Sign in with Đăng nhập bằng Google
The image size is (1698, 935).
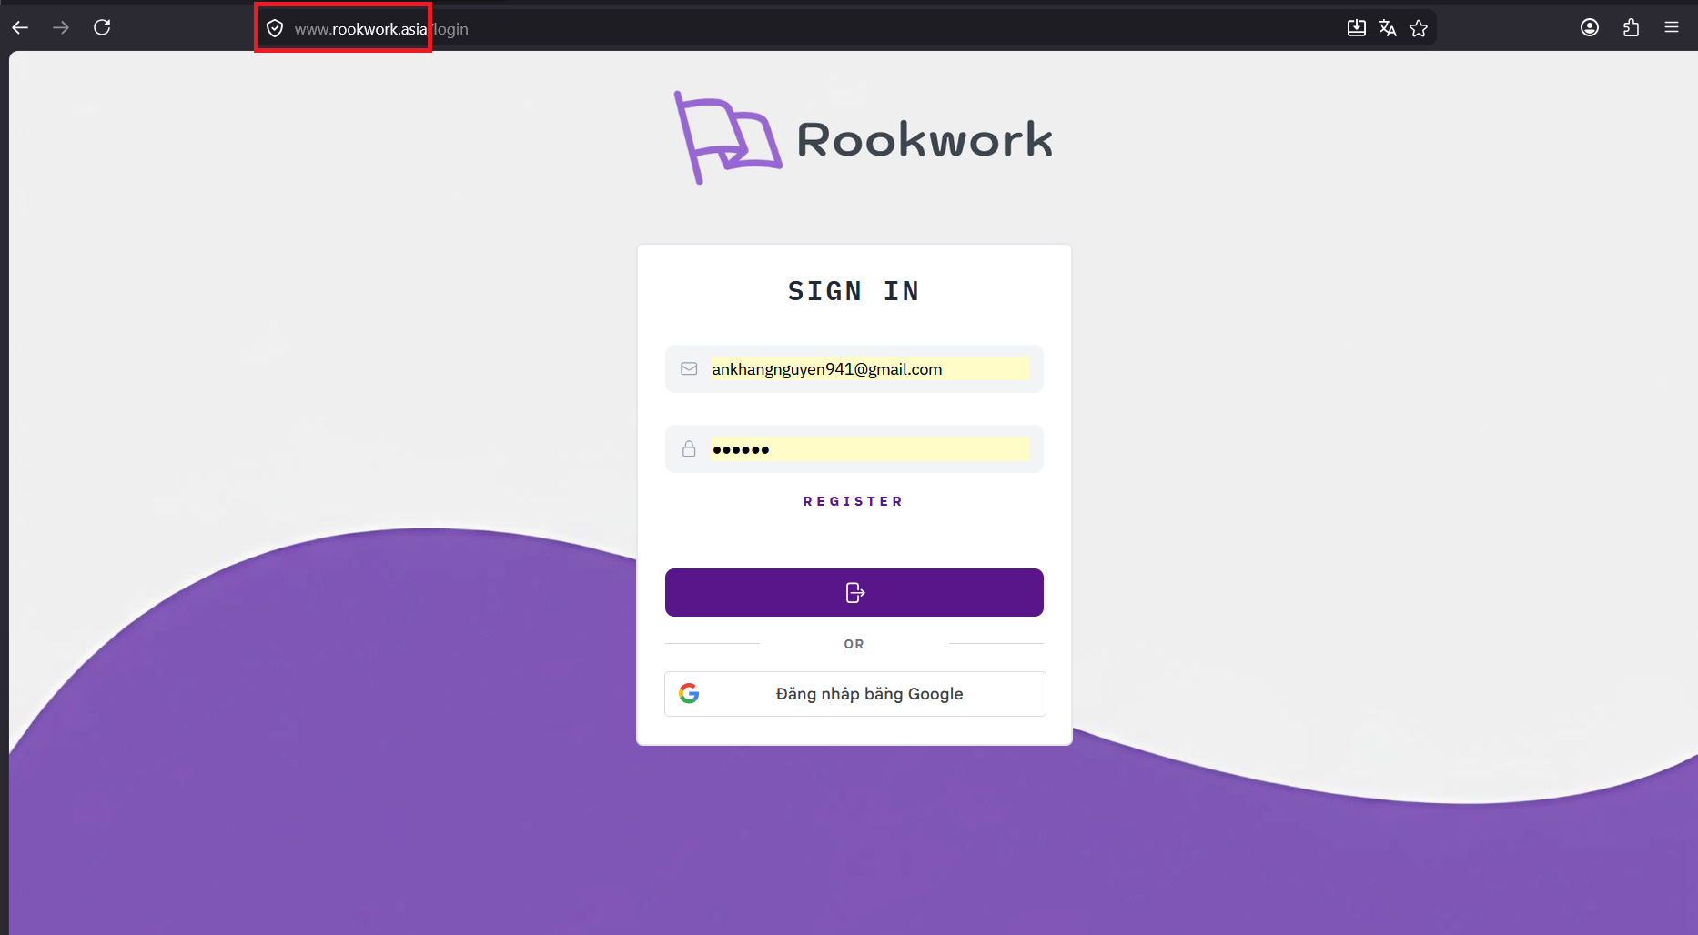click(855, 694)
